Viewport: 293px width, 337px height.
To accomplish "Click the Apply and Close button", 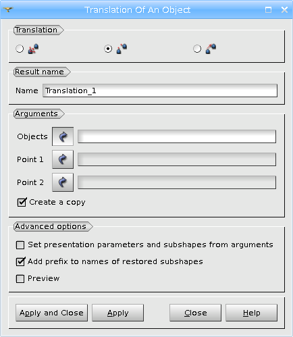I will 51,313.
